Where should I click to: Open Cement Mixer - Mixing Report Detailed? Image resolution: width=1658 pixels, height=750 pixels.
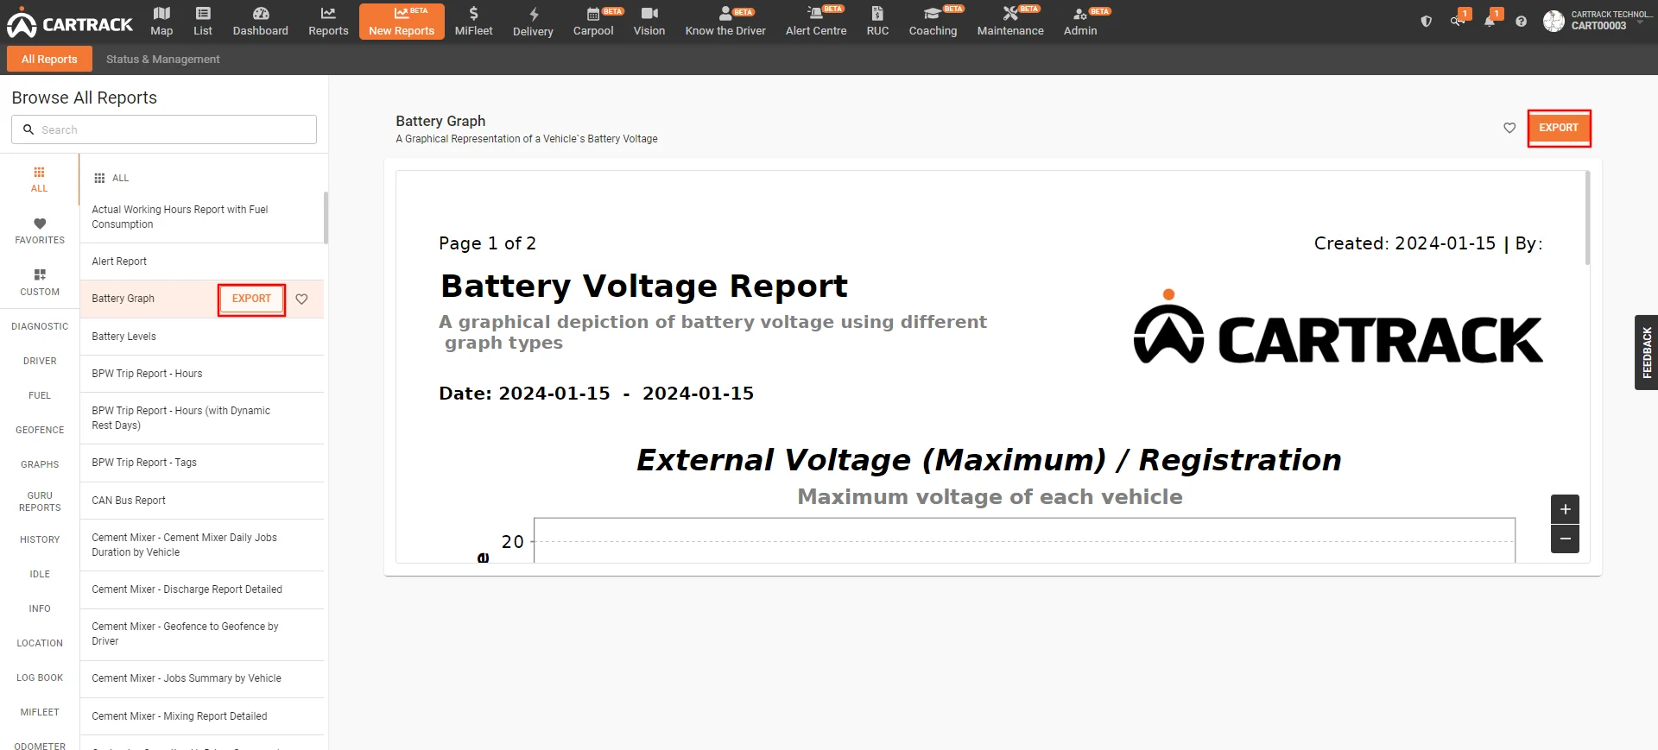(x=202, y=716)
